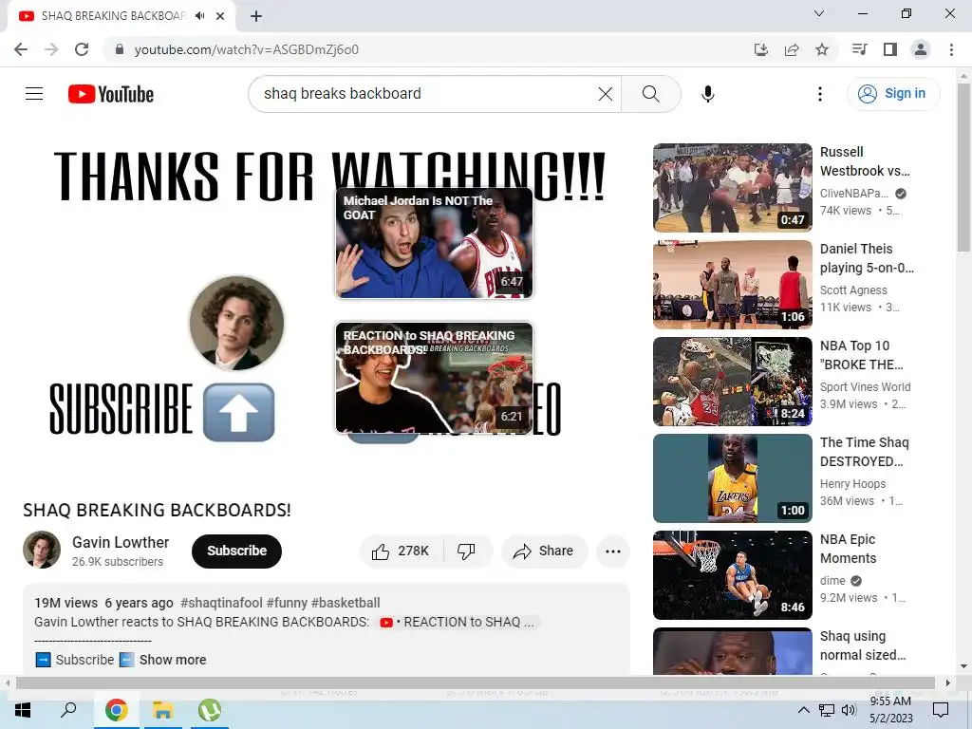The width and height of the screenshot is (972, 729).
Task: Close the SHAQ BREAKING BACKBOARDS tab
Action: tap(220, 16)
